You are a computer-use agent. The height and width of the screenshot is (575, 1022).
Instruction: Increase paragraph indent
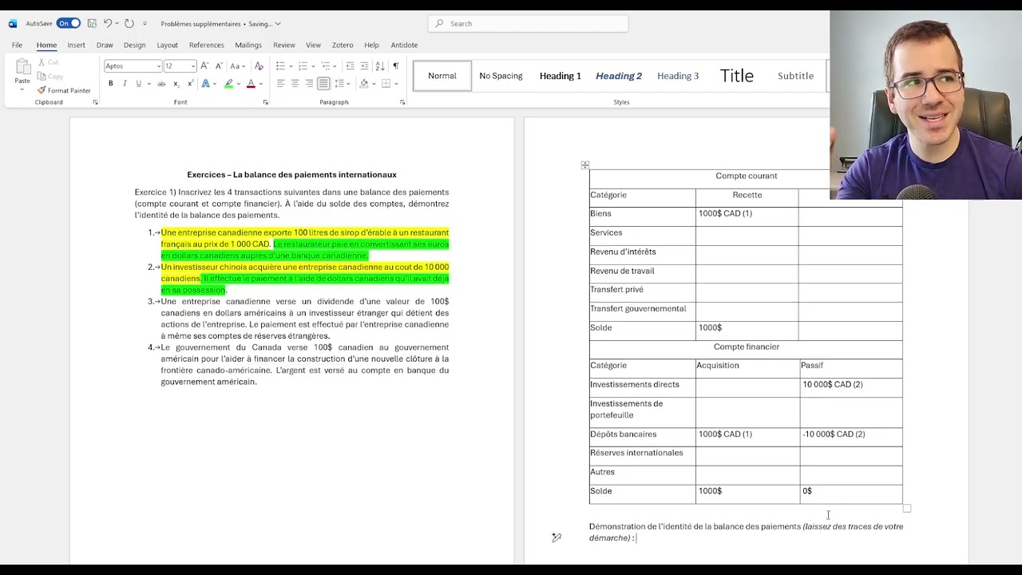364,66
